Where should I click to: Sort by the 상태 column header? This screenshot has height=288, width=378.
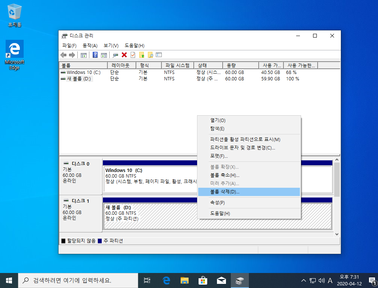[208, 65]
